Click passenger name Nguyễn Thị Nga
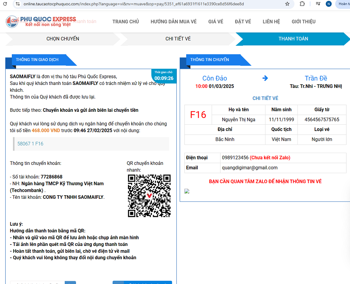Image resolution: width=350 pixels, height=284 pixels. (238, 119)
